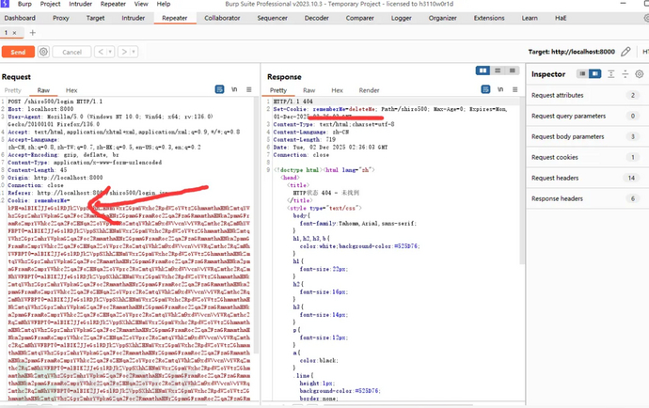Screen dimensions: 649x408
Task: Open Repeater send settings gear
Action: point(44,52)
